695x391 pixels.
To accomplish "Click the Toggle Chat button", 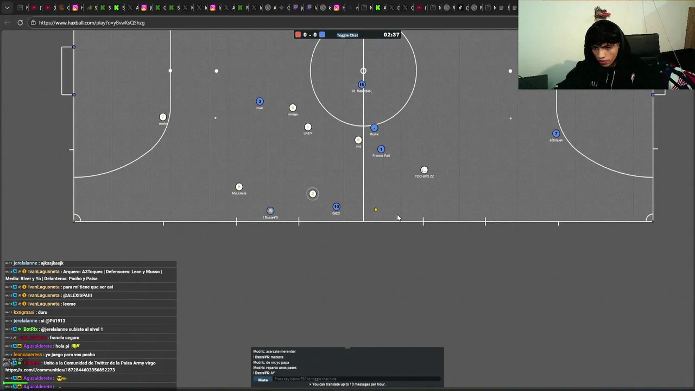I will [347, 35].
